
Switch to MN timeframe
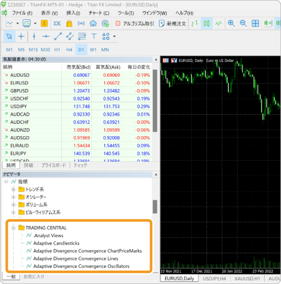tap(105, 50)
